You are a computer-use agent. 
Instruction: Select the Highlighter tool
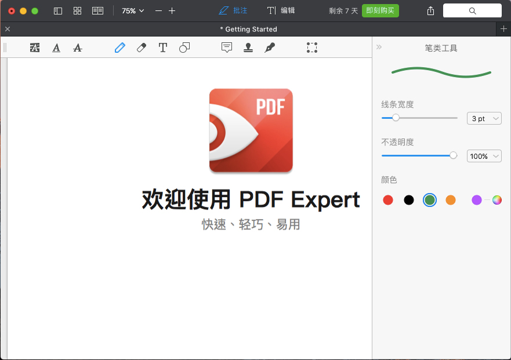coord(35,48)
